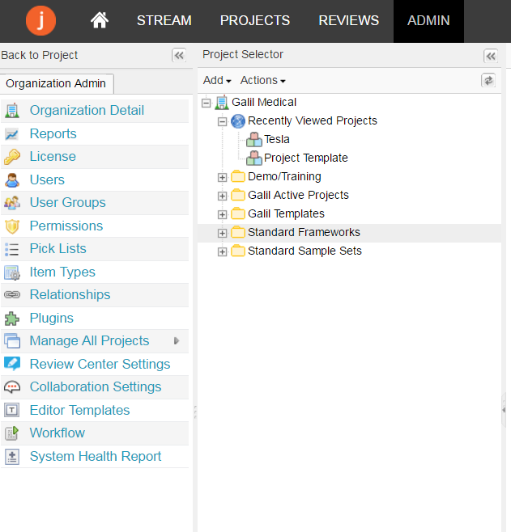Click the Back to Project link

[x=40, y=55]
